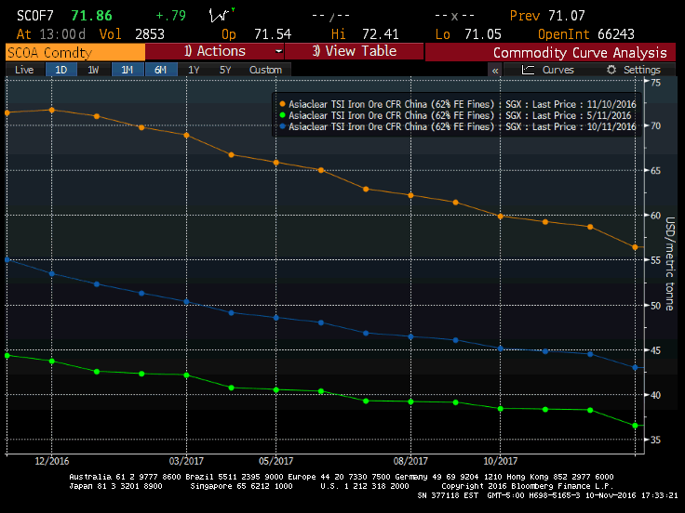This screenshot has height=513, width=685.
Task: Click the SCOF7 ticker label
Action: pos(23,17)
